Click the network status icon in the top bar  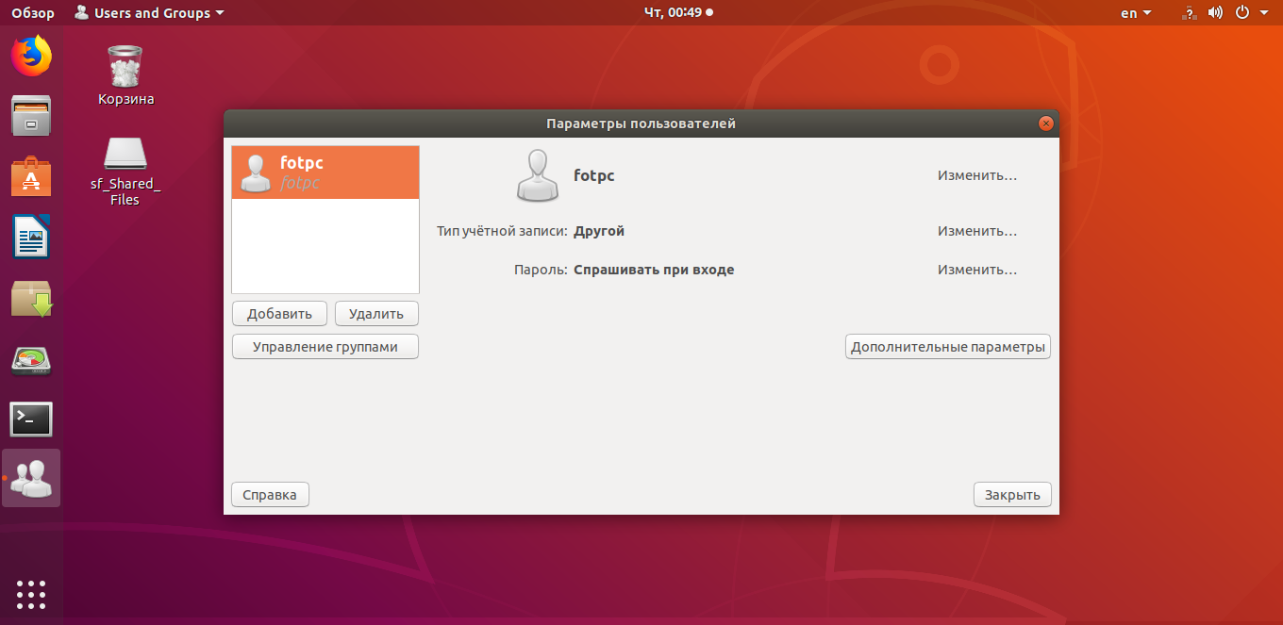1187,12
